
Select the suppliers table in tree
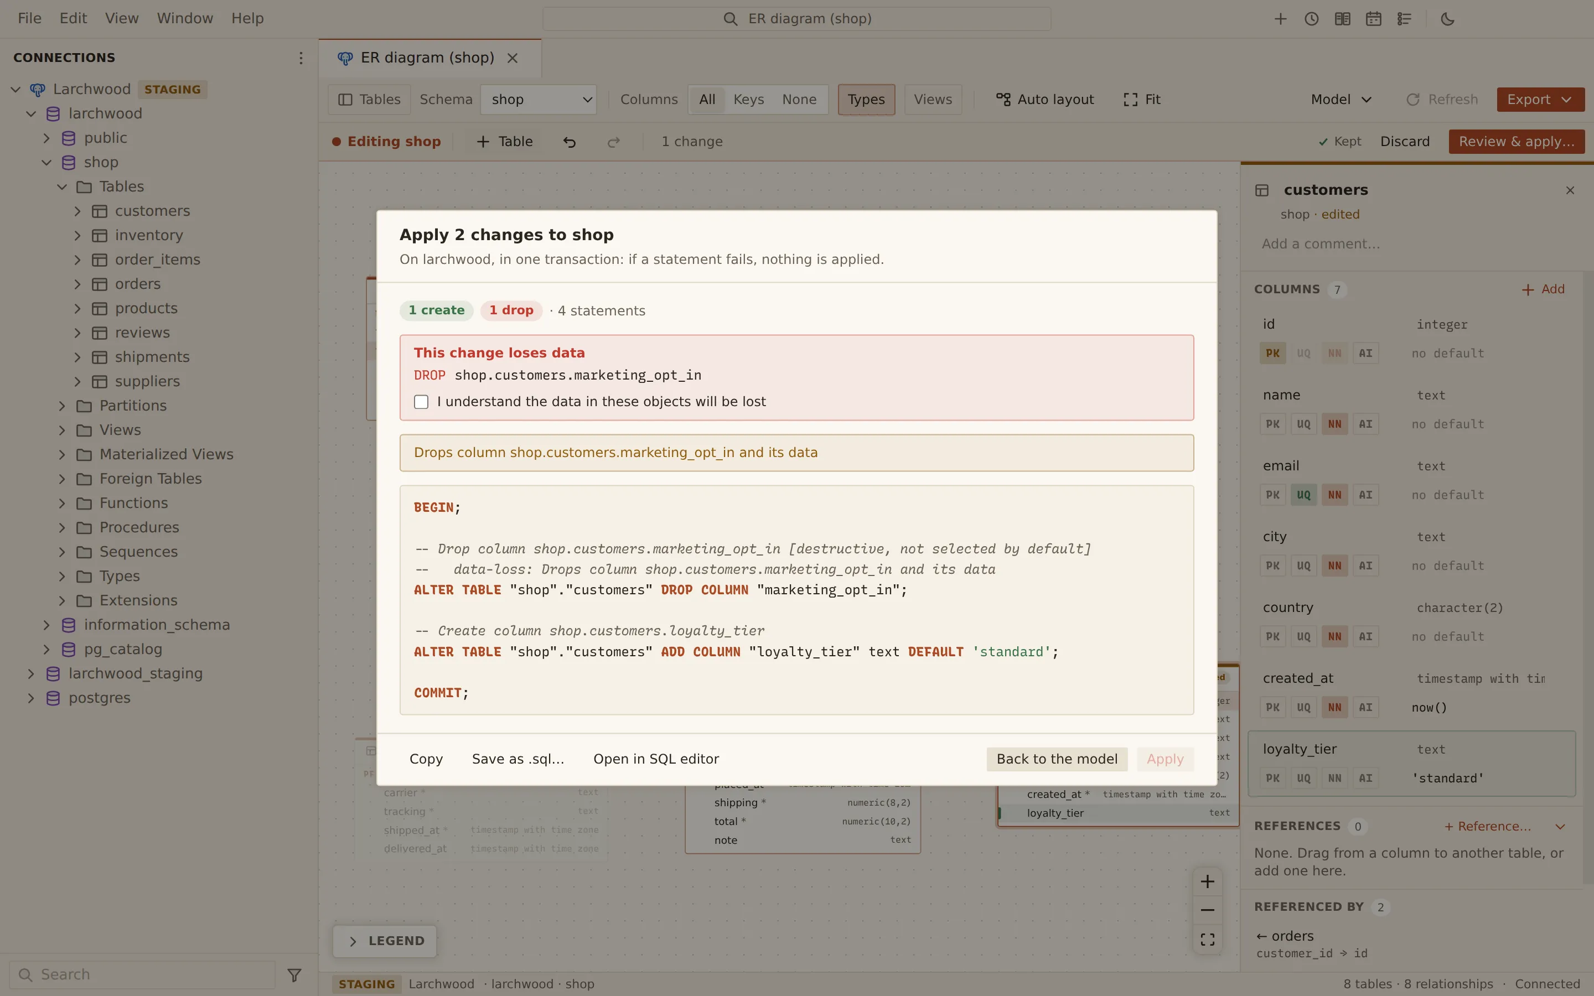click(x=147, y=381)
